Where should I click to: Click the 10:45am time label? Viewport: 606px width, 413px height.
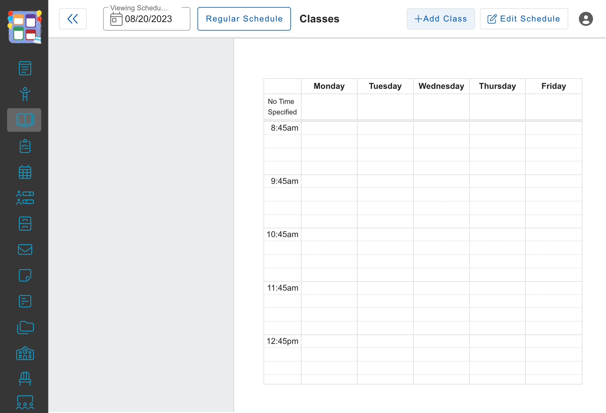point(282,234)
